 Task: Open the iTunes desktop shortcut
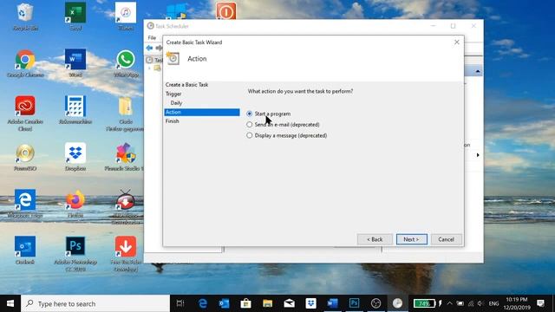tap(126, 16)
